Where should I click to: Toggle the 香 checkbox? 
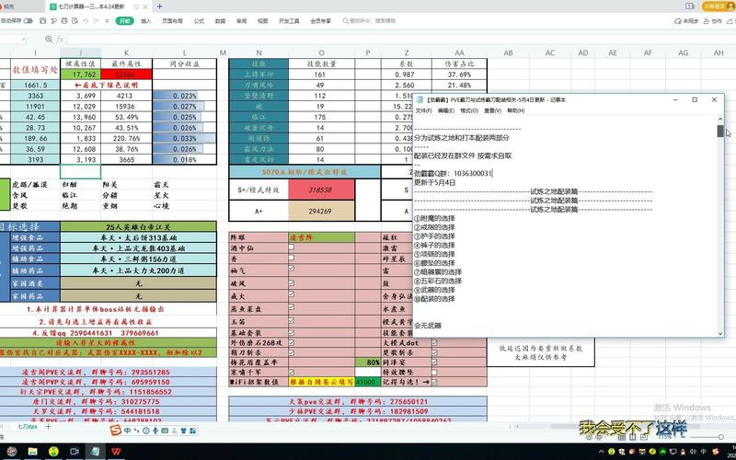[291, 258]
